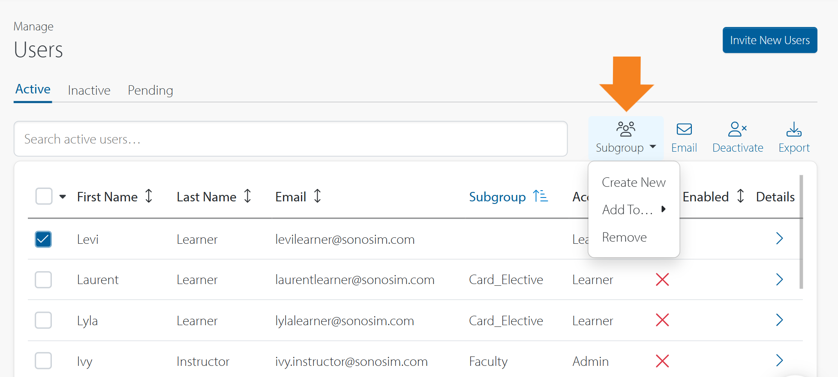Click the Deactivate user icon
Screen dimensions: 838x377
(737, 129)
